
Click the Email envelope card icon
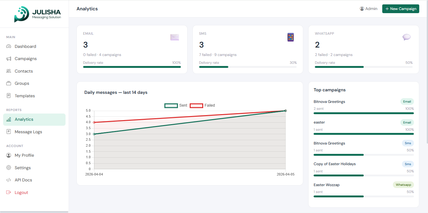click(x=175, y=37)
